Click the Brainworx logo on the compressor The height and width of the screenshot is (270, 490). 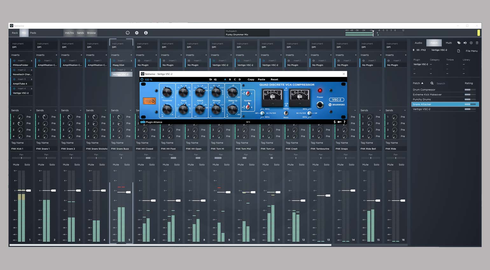click(336, 105)
